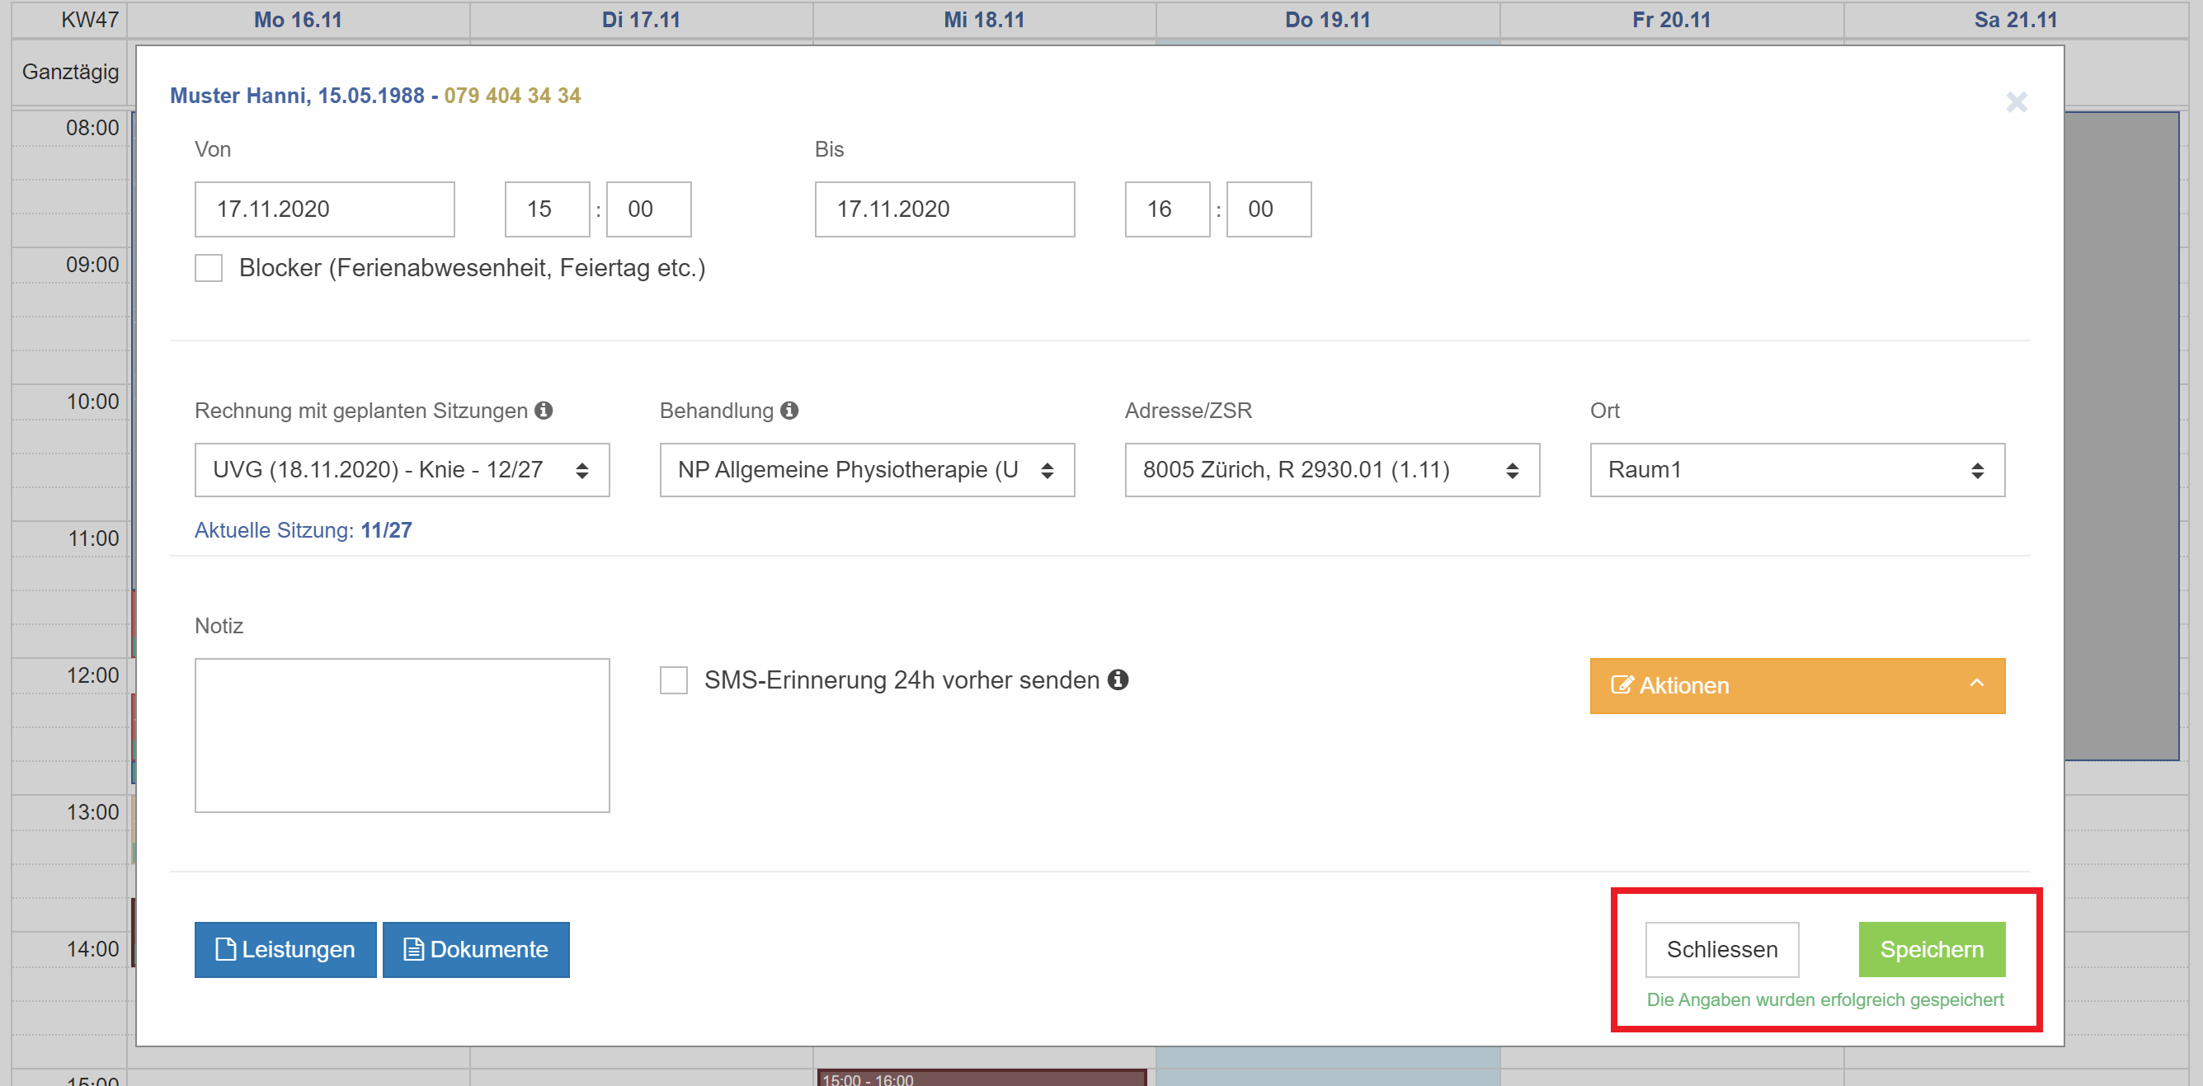Click the green Speichern button
Viewport: 2203px width, 1086px height.
point(1932,950)
